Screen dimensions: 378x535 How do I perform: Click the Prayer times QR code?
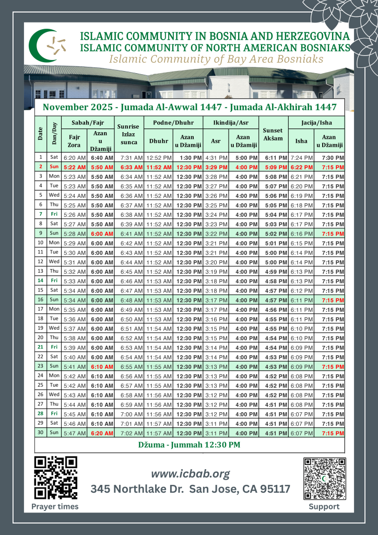tap(55, 477)
